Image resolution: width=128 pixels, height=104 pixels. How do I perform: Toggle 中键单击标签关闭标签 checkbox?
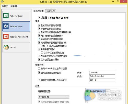(x=39, y=29)
